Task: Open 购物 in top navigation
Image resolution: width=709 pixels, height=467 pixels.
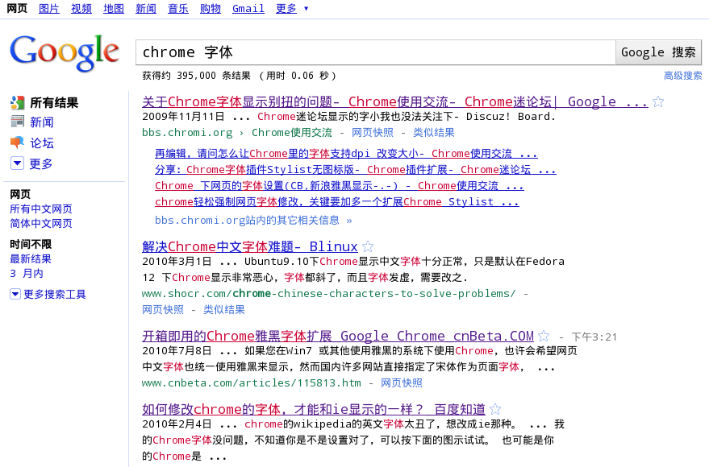Action: coord(211,9)
